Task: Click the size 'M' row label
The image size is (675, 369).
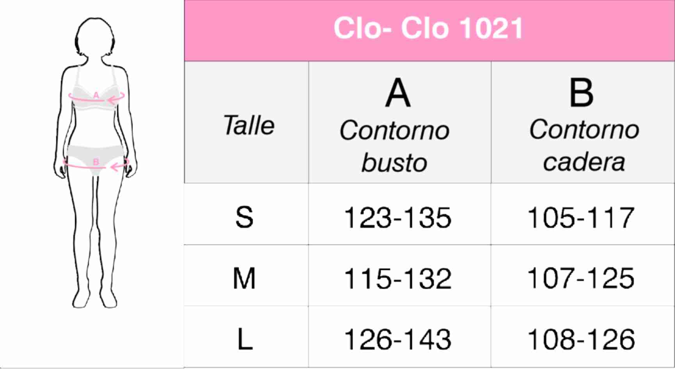Action: click(x=244, y=278)
